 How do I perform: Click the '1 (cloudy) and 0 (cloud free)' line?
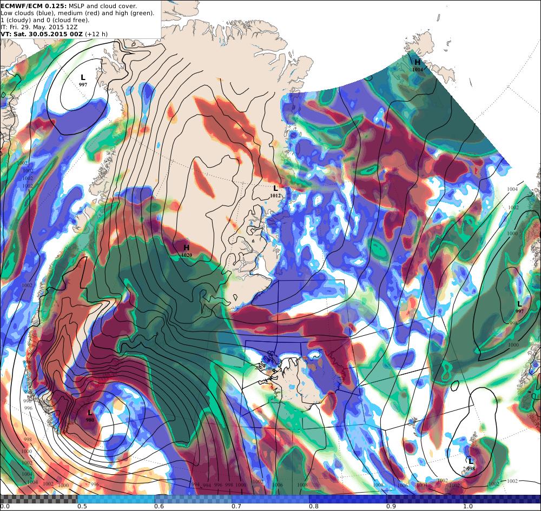coord(45,20)
